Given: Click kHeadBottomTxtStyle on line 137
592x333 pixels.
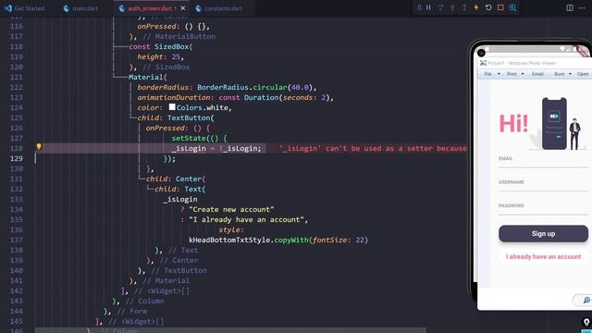Looking at the screenshot, I should [x=229, y=240].
